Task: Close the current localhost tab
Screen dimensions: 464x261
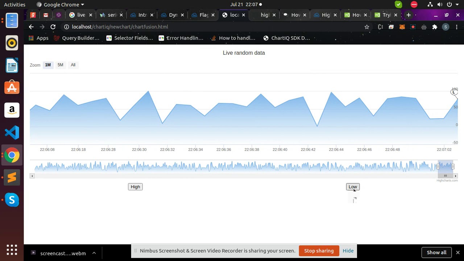Action: coord(244,15)
